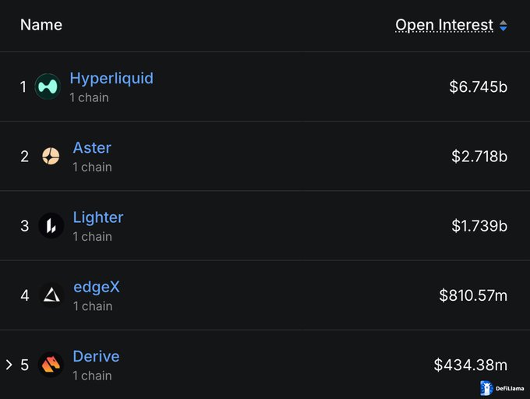Click the Lighter protocol logo icon
The height and width of the screenshot is (399, 530).
(51, 226)
